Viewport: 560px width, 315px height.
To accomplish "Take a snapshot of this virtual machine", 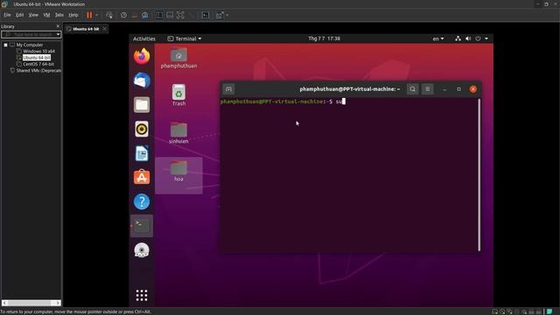I will pyautogui.click(x=123, y=15).
